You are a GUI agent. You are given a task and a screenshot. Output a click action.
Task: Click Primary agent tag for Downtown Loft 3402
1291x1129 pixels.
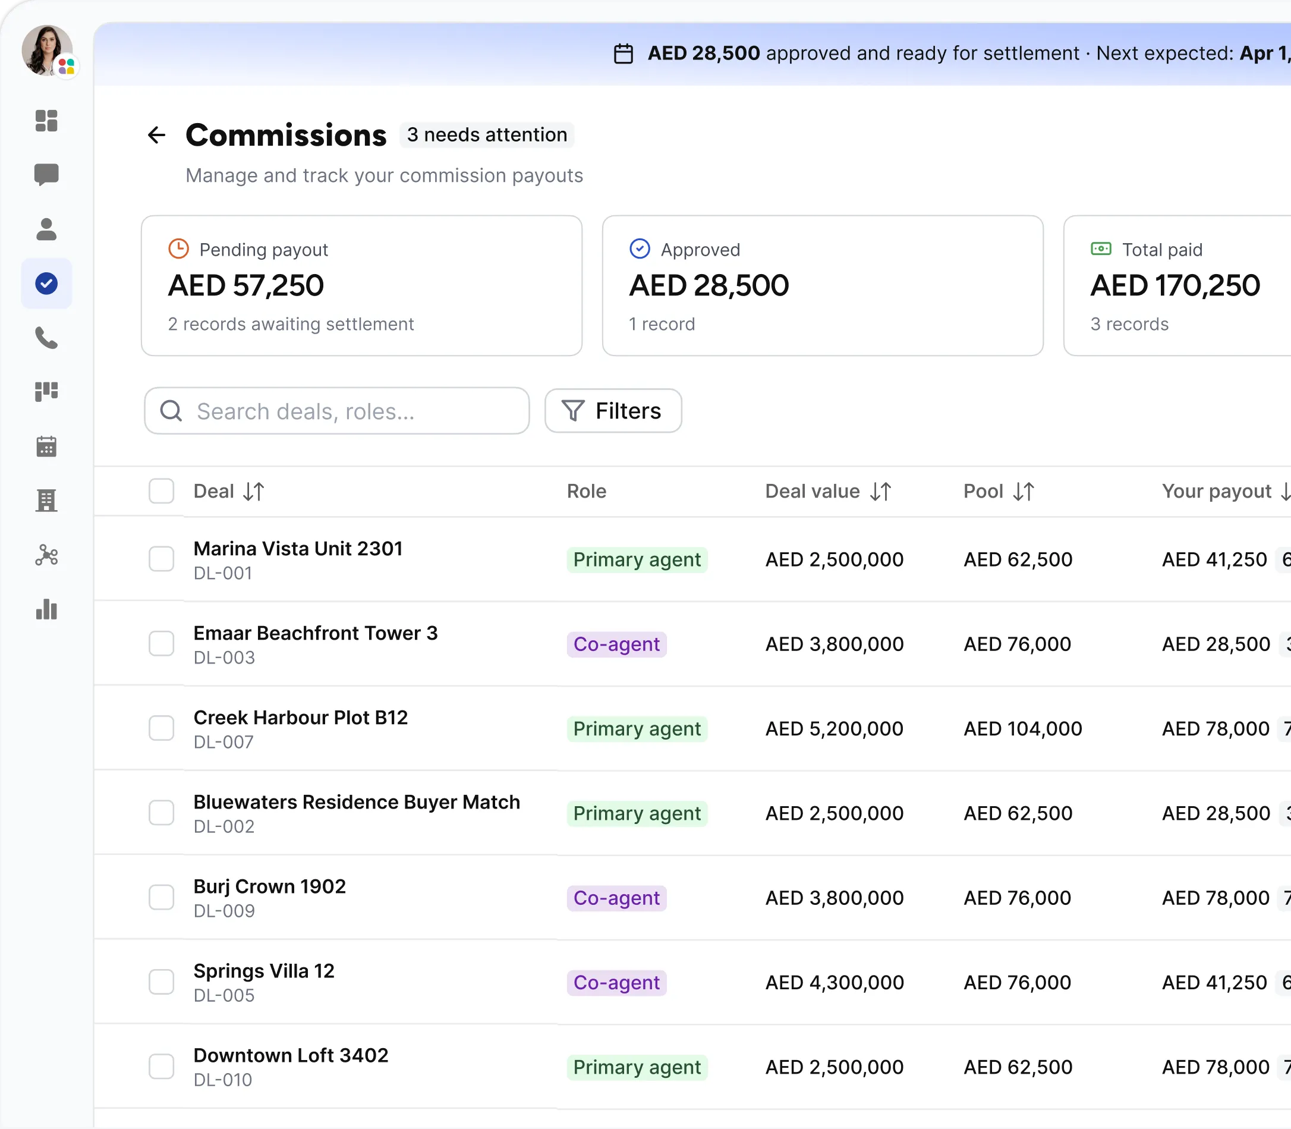[637, 1067]
